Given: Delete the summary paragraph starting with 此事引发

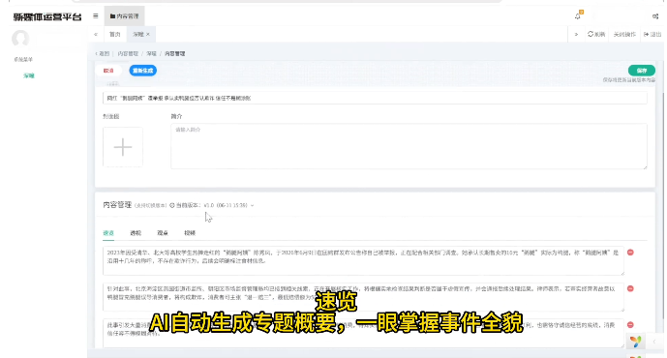Looking at the screenshot, I should pyautogui.click(x=630, y=325).
